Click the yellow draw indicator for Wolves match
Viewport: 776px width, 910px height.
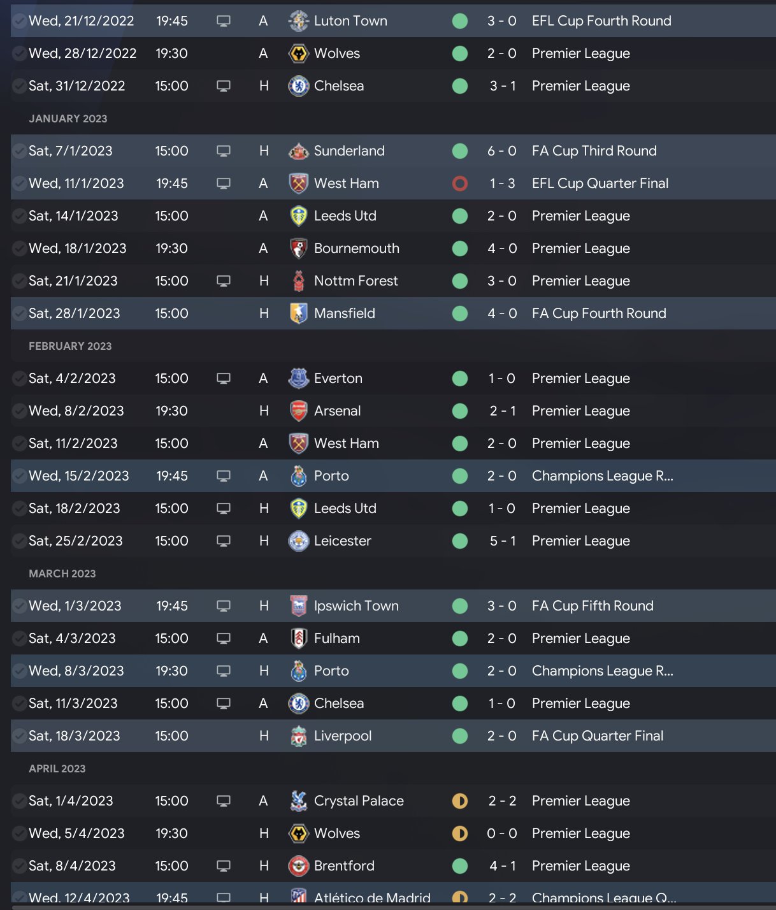coord(460,834)
